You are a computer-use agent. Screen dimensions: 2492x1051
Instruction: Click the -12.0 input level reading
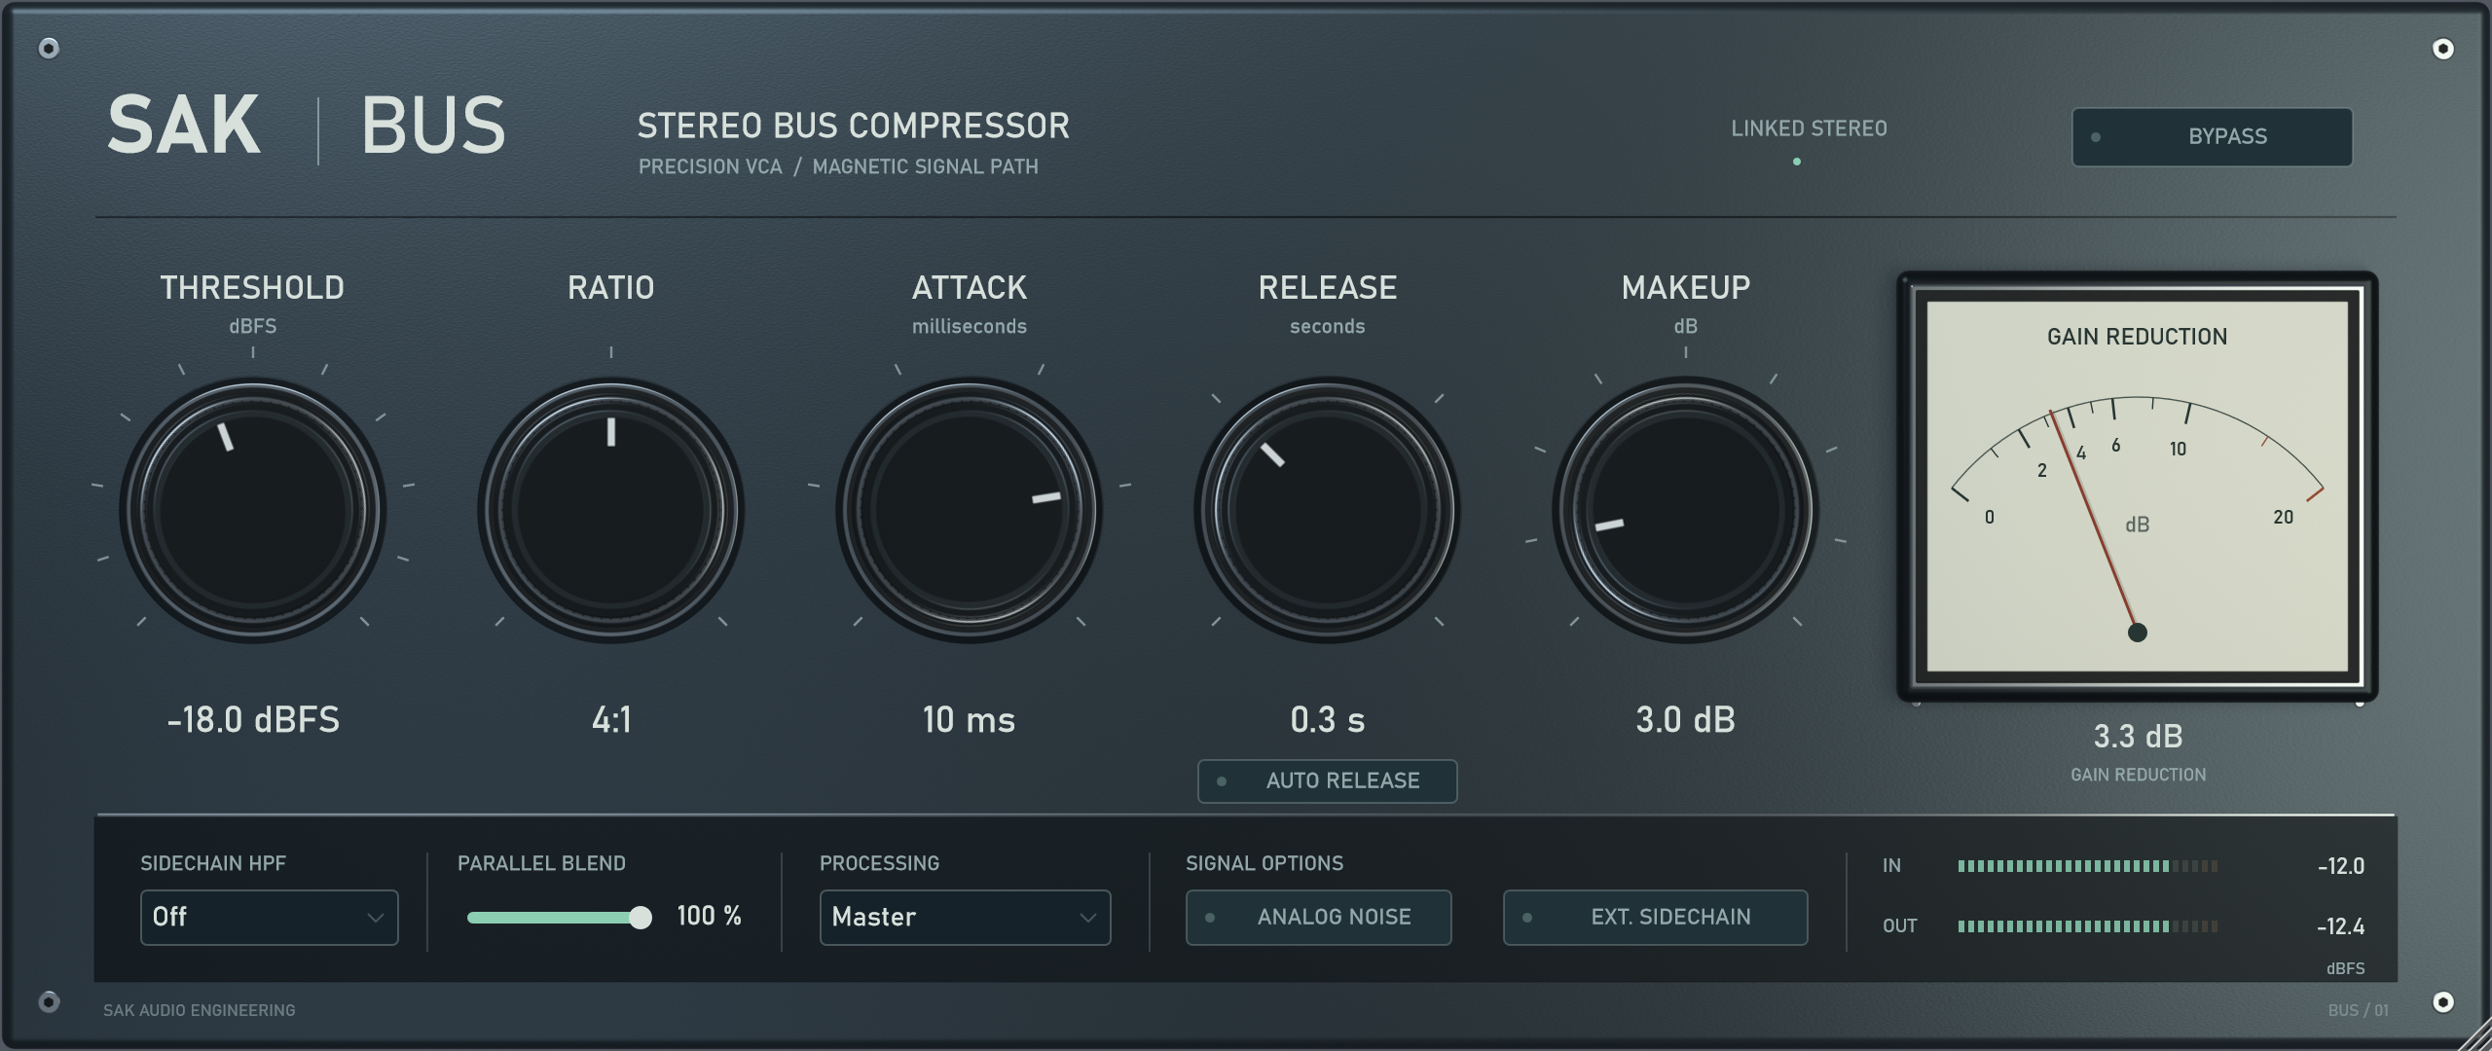pos(2340,866)
